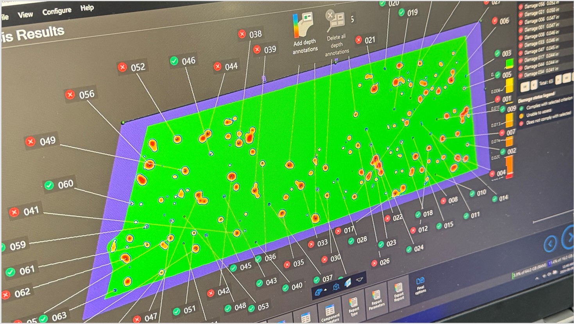Click the red status marker for 052
The width and height of the screenshot is (574, 324).
click(x=122, y=68)
